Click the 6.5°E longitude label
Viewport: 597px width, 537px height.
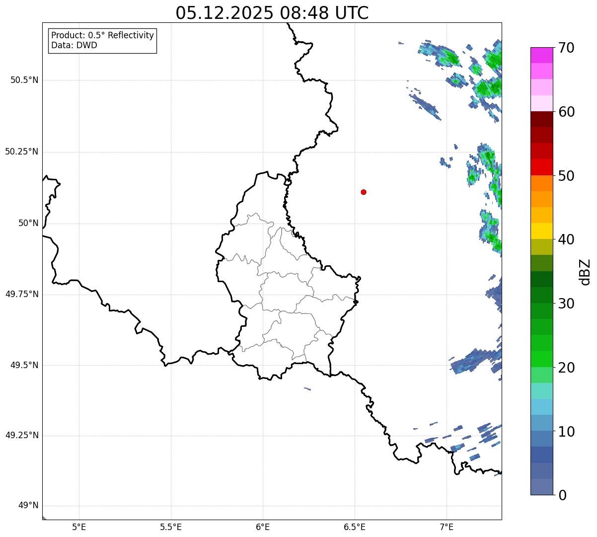click(355, 527)
